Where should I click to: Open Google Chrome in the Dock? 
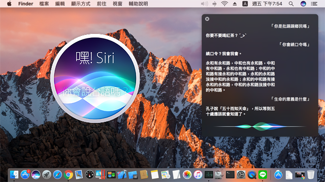68,175
